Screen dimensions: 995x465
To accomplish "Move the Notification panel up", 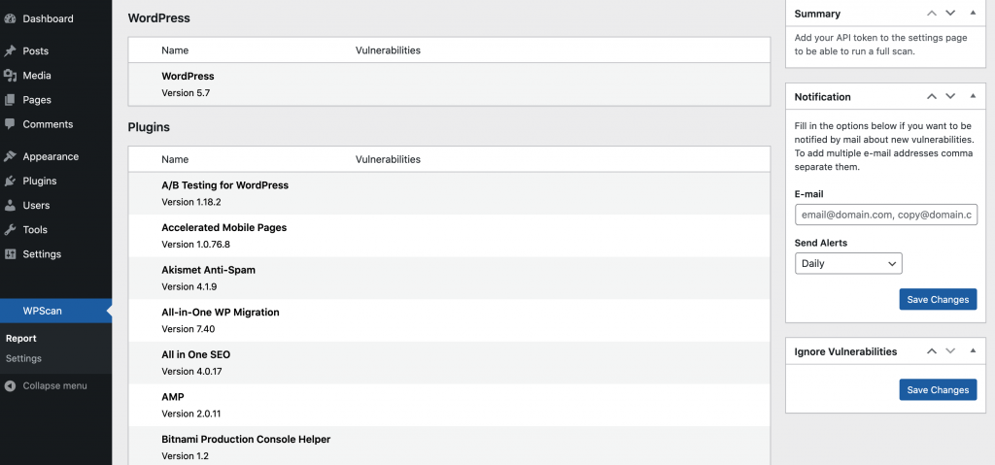I will click(932, 96).
